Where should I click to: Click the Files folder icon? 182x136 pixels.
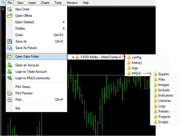tap(156, 79)
